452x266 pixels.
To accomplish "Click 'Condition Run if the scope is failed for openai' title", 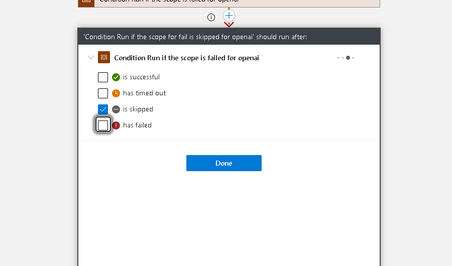I will pyautogui.click(x=186, y=58).
